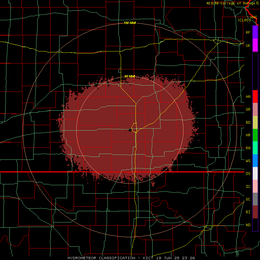This screenshot has height=260, width=260.
Task: Click the "GR" legend label
Action: click(248, 109)
